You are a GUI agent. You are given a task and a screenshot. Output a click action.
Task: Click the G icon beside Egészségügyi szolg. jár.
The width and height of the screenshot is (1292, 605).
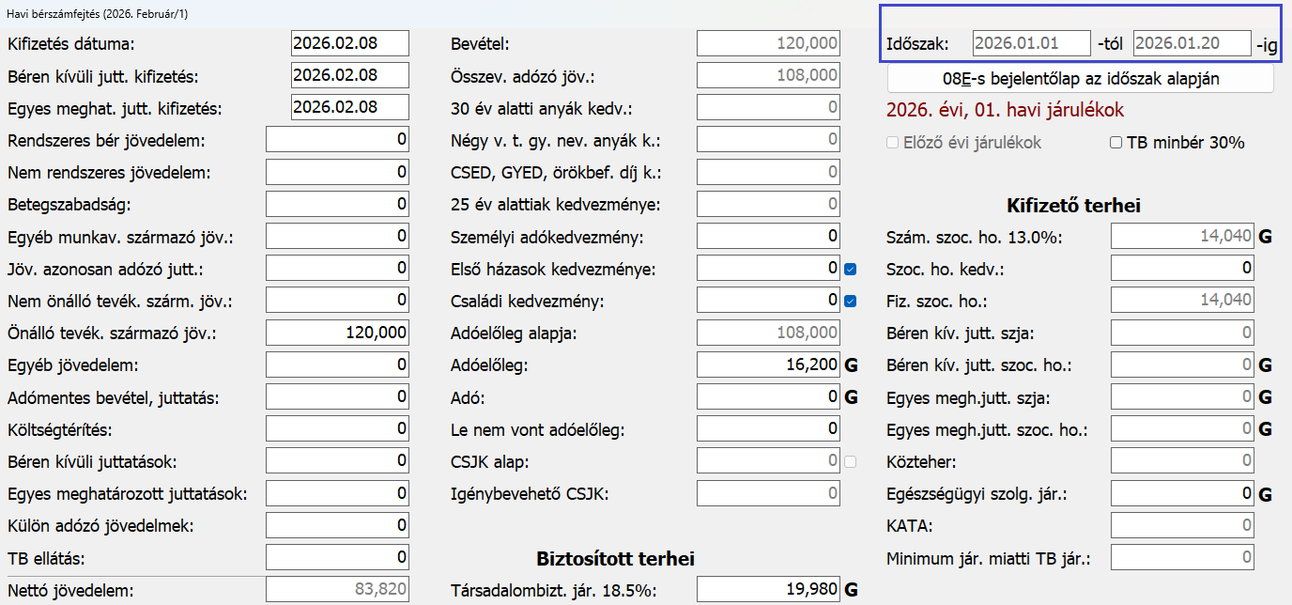pos(1265,494)
